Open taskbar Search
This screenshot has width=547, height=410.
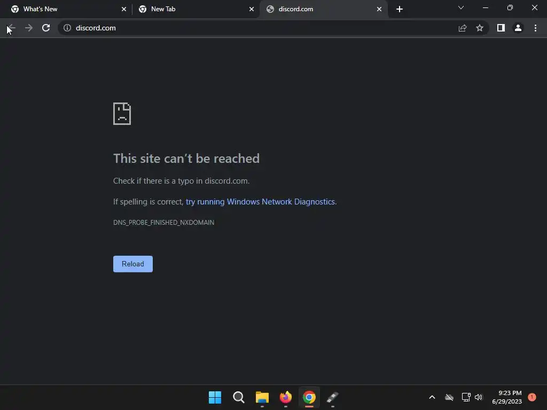pos(239,397)
